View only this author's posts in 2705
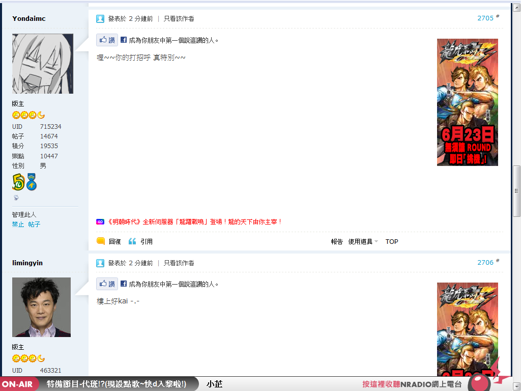The image size is (521, 391). [x=179, y=19]
